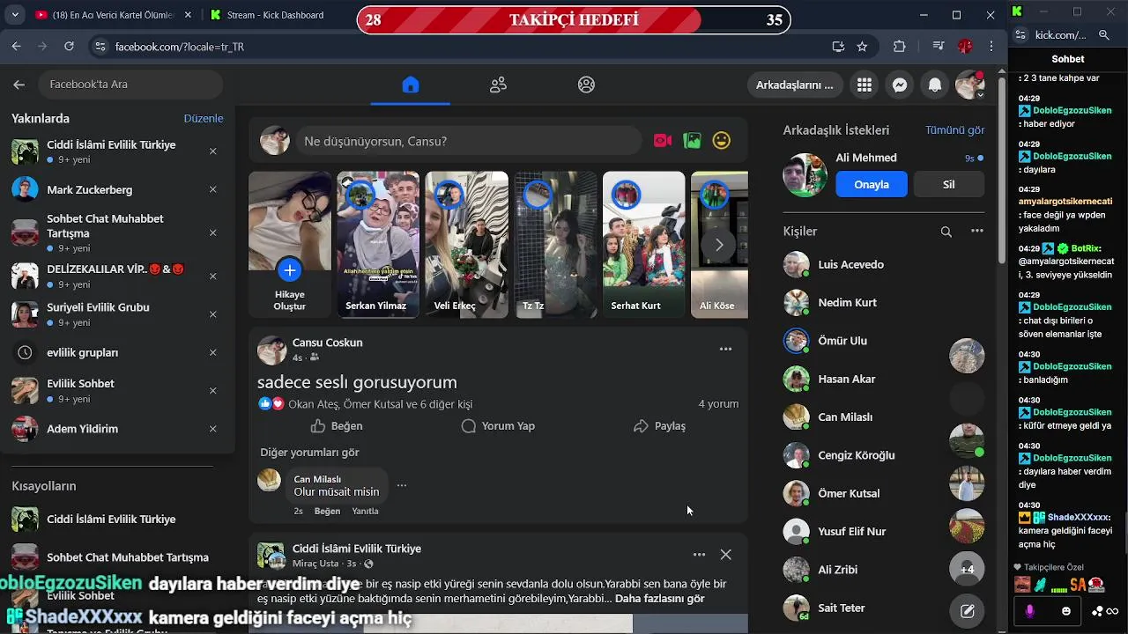Screen dimensions: 1128x634
Task: Add photo/video from composer icon
Action: click(693, 141)
